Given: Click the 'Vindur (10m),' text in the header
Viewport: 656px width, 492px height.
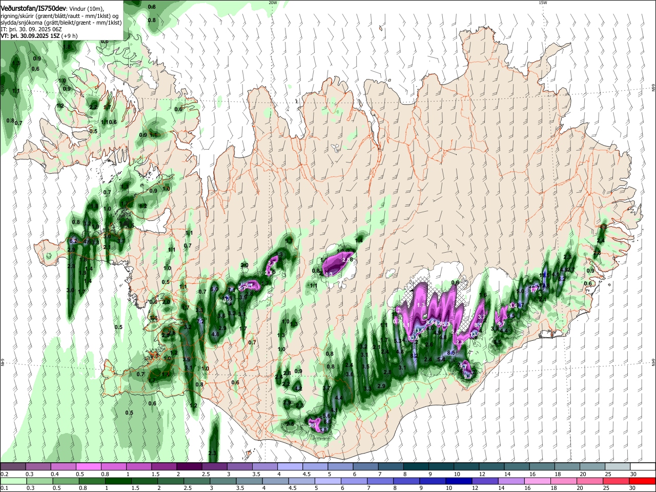Looking at the screenshot, I should (x=86, y=9).
